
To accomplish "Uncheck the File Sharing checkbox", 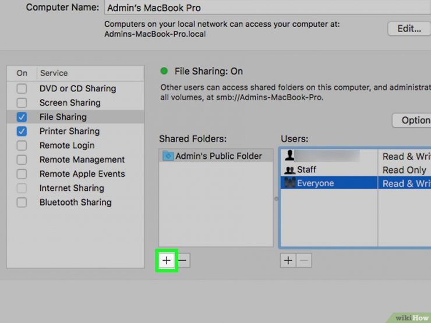I will [x=22, y=117].
